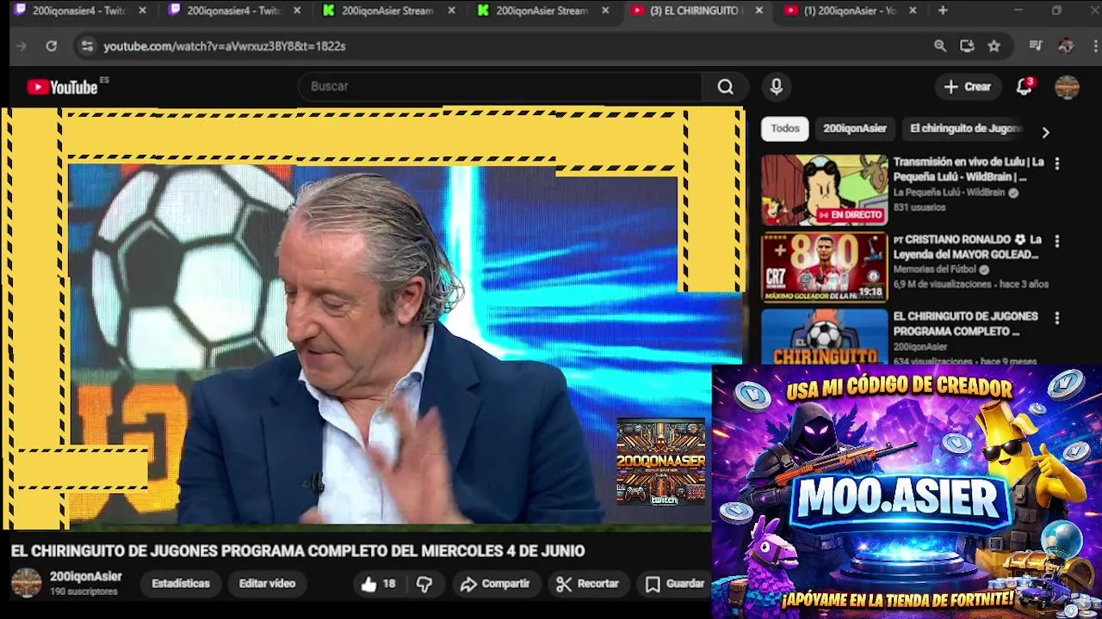Screen dimensions: 1102x619
Task: Open La Pequeña Lulú live thumbnail
Action: tap(824, 190)
